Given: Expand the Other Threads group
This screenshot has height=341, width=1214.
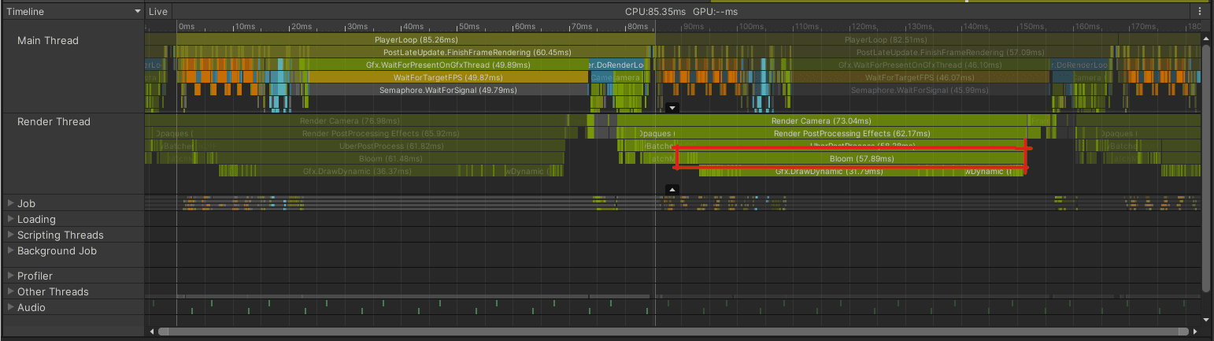Looking at the screenshot, I should click(10, 291).
